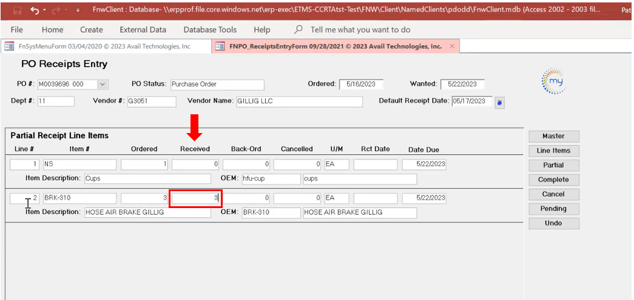Click the Received field for BRK-310
634x300 pixels.
195,198
